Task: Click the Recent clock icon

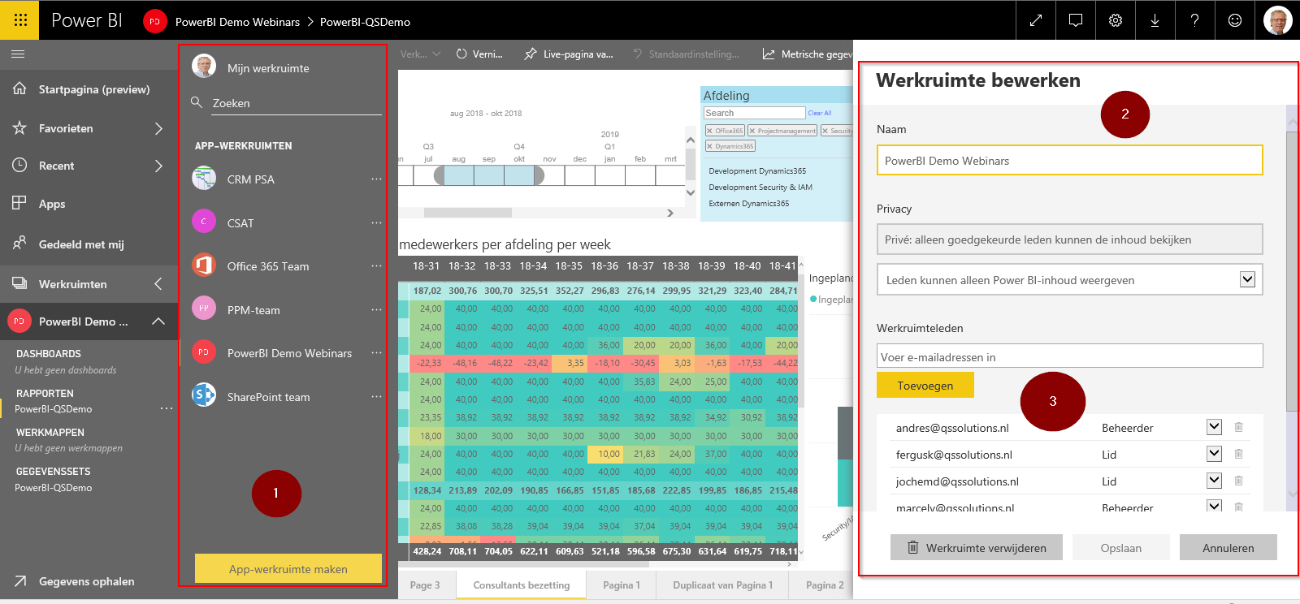Action: (x=20, y=165)
